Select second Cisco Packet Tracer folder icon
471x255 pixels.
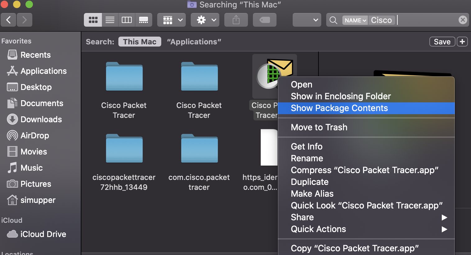199,77
